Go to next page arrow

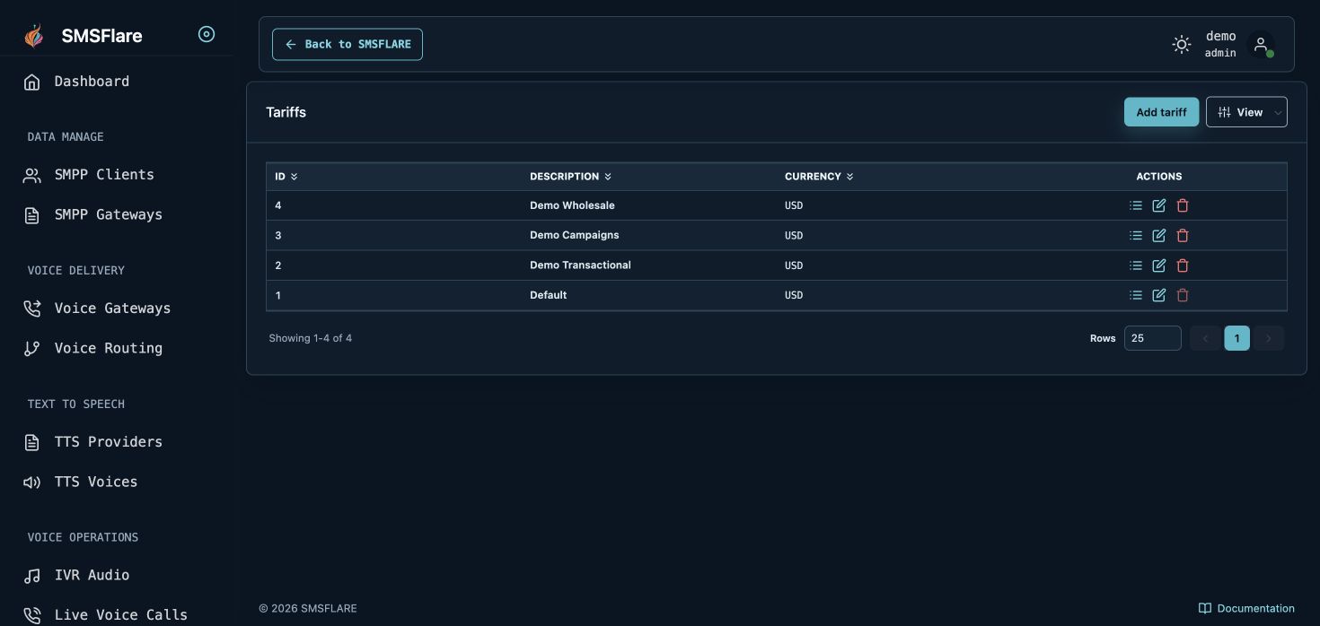coord(1269,338)
